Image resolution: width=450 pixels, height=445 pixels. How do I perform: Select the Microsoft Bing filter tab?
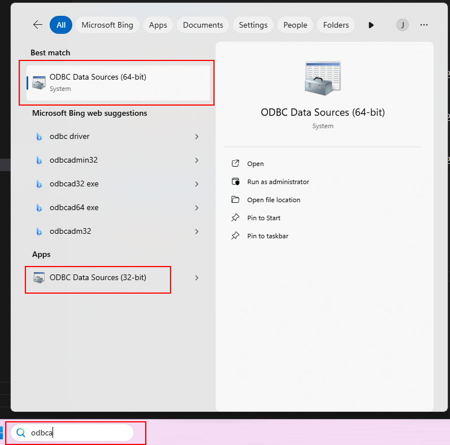pyautogui.click(x=107, y=25)
